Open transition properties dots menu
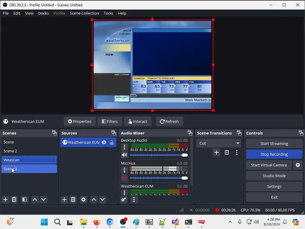The width and height of the screenshot is (305, 229). point(237,152)
